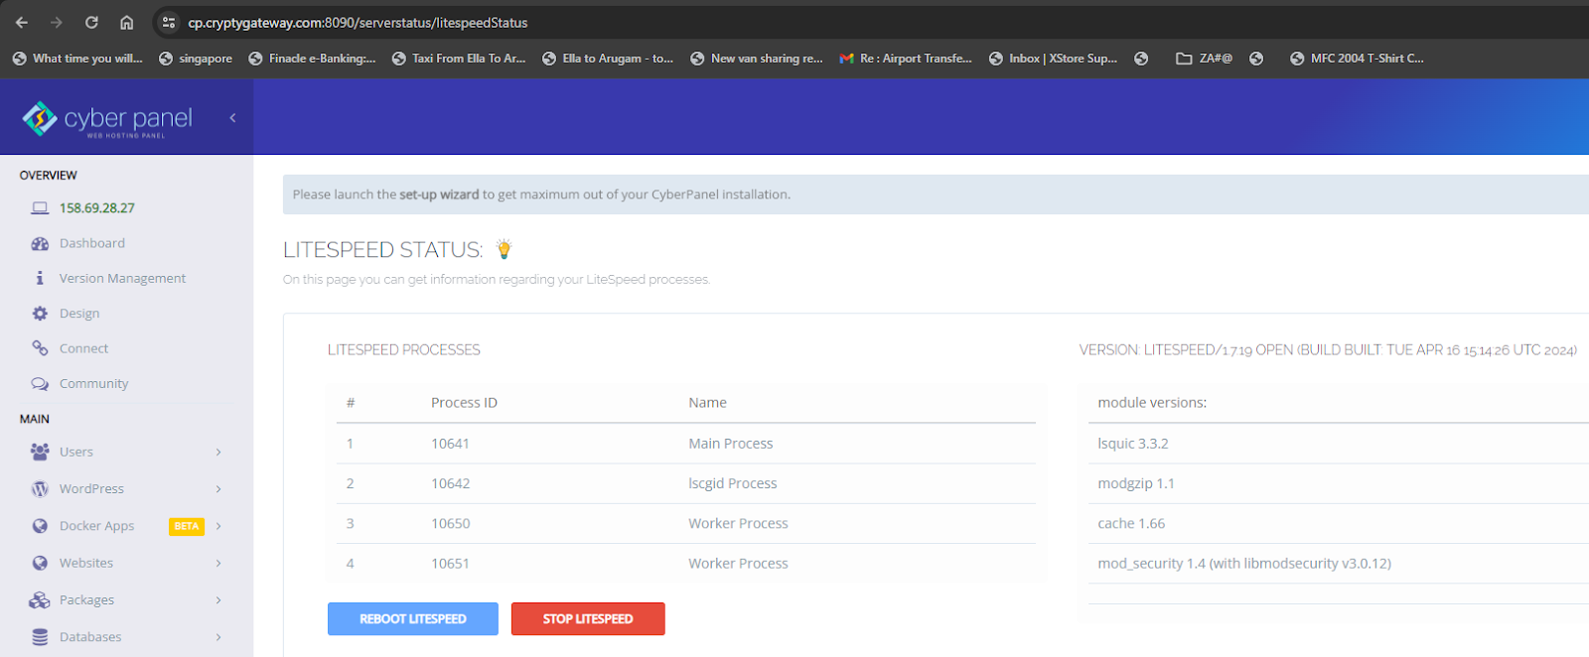Click the lscgid Process name cell
1589x657 pixels.
point(733,483)
